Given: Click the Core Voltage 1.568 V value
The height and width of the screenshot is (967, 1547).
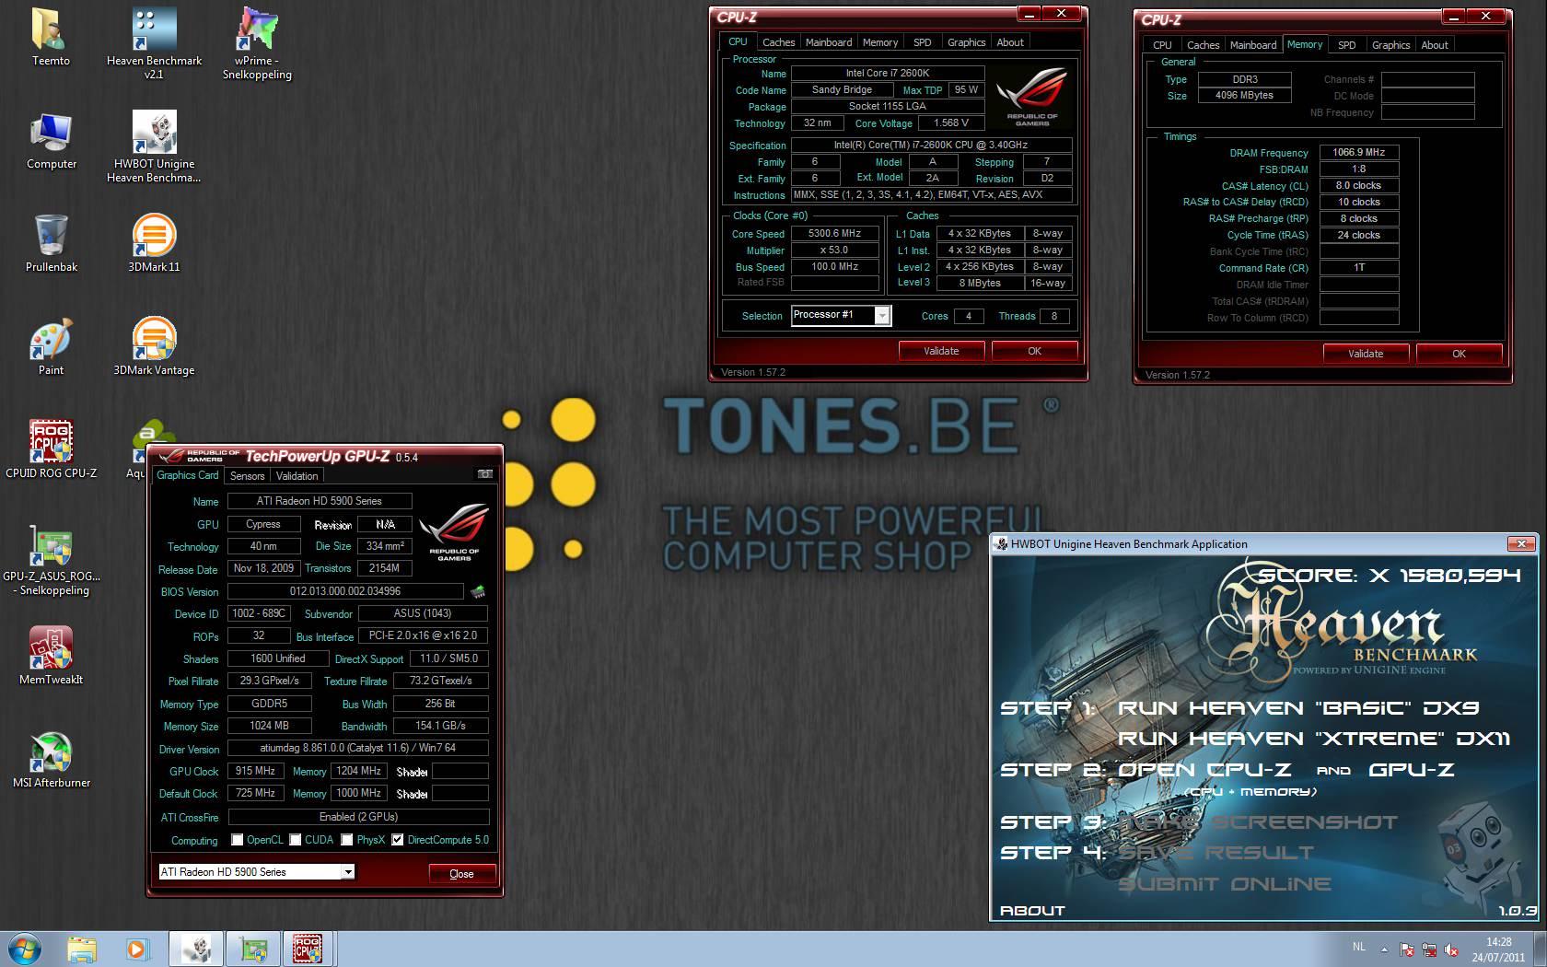Looking at the screenshot, I should click(x=951, y=122).
